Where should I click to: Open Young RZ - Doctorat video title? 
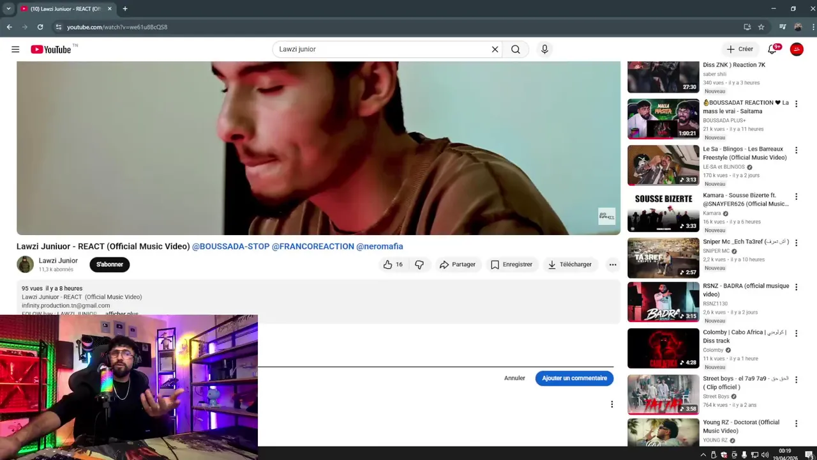[x=741, y=426]
